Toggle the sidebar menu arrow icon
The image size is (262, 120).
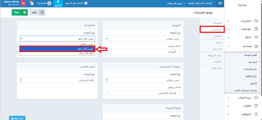coord(220,3)
